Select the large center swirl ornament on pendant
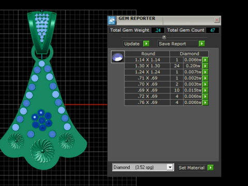248x186 pixels. pos(42,151)
